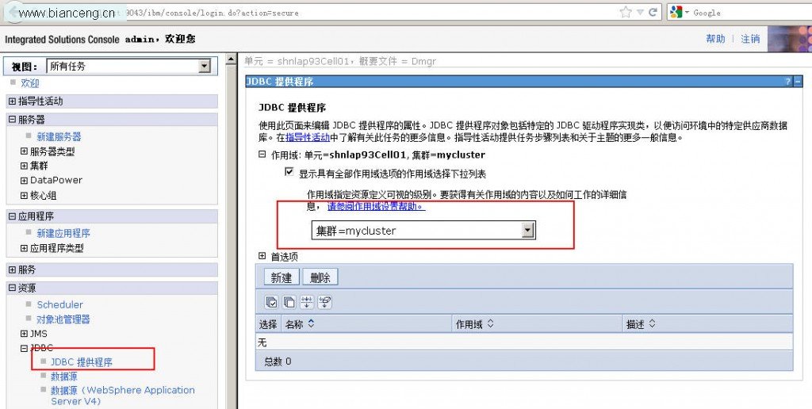Click the 选择 column header
This screenshot has width=812, height=409.
pos(268,324)
